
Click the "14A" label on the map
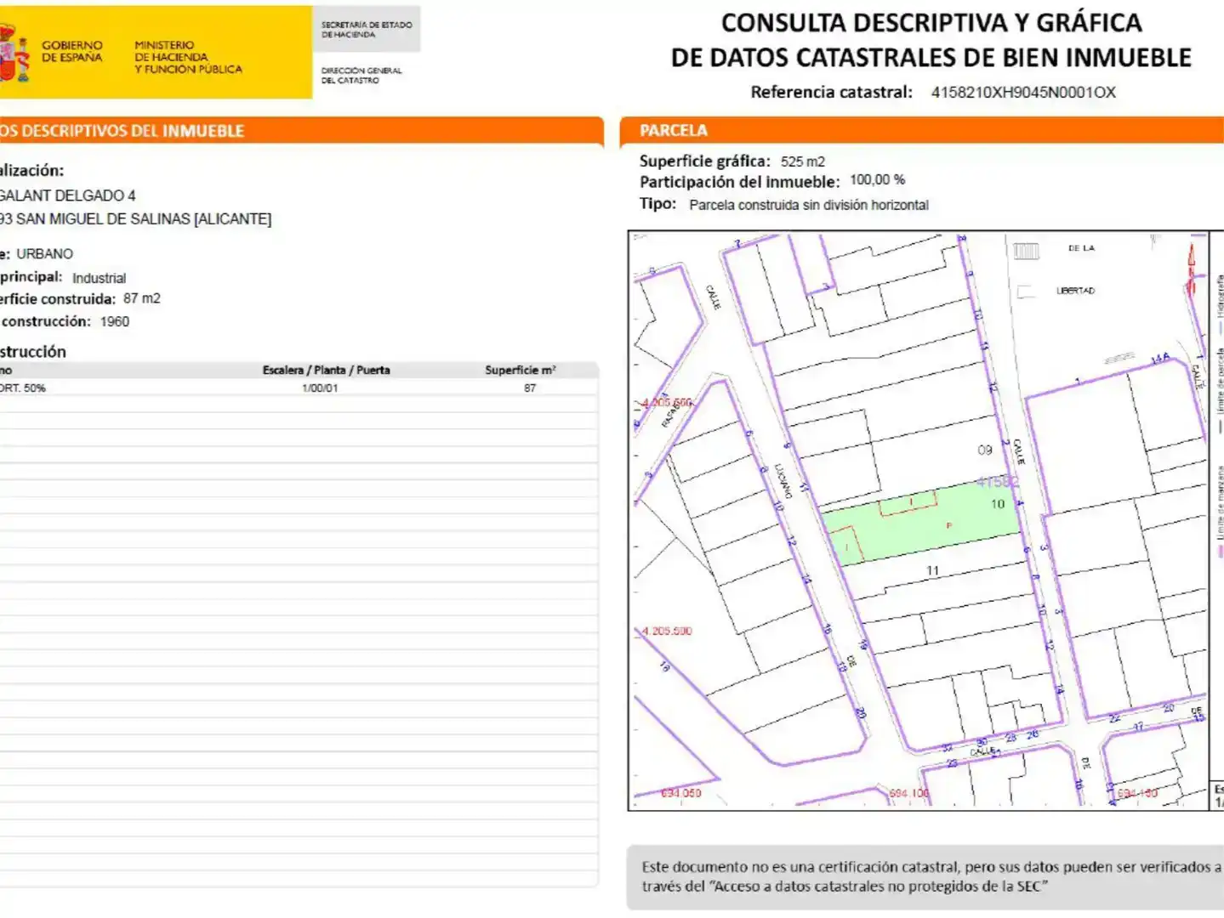click(x=1160, y=360)
